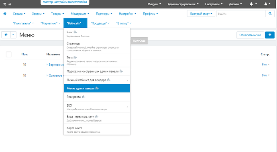Go back using the left arrow button
This screenshot has height=152, width=277.
[6, 35]
